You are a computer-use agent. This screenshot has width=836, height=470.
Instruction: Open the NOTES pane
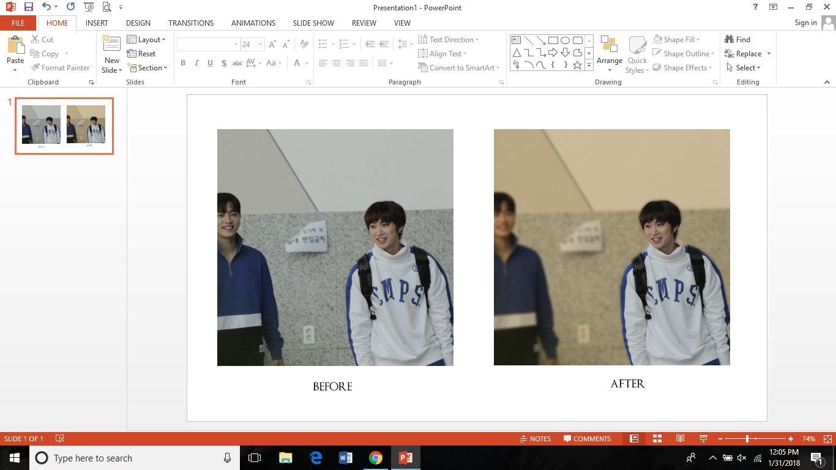pyautogui.click(x=536, y=439)
